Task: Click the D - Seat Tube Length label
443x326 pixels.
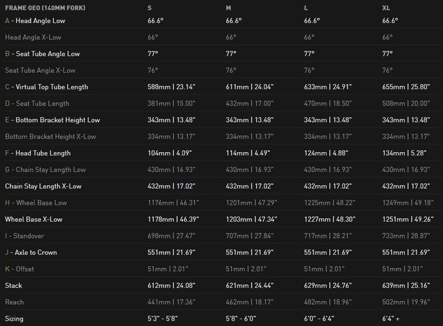Action: click(37, 104)
